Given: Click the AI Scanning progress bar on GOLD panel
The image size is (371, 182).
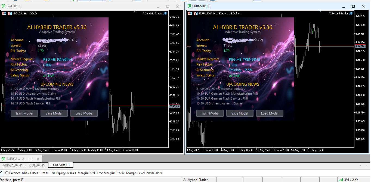Looking at the screenshot, I should 57,70.
